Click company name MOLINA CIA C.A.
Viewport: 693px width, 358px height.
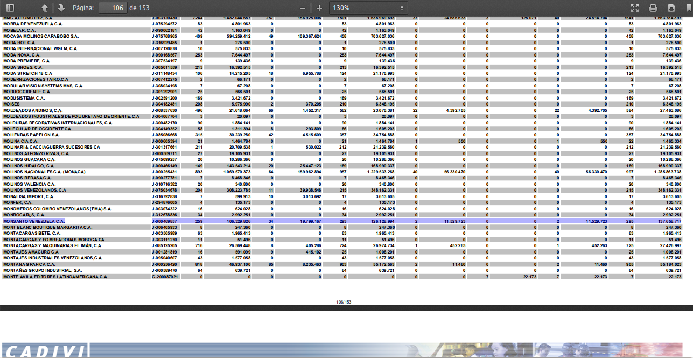[x=19, y=141]
